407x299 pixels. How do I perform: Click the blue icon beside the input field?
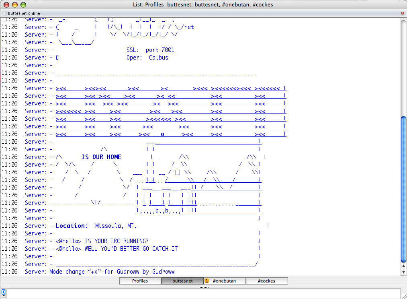(3, 293)
